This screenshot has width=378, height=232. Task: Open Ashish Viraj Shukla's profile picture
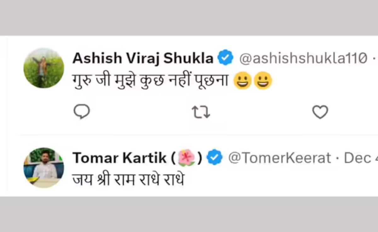point(44,68)
